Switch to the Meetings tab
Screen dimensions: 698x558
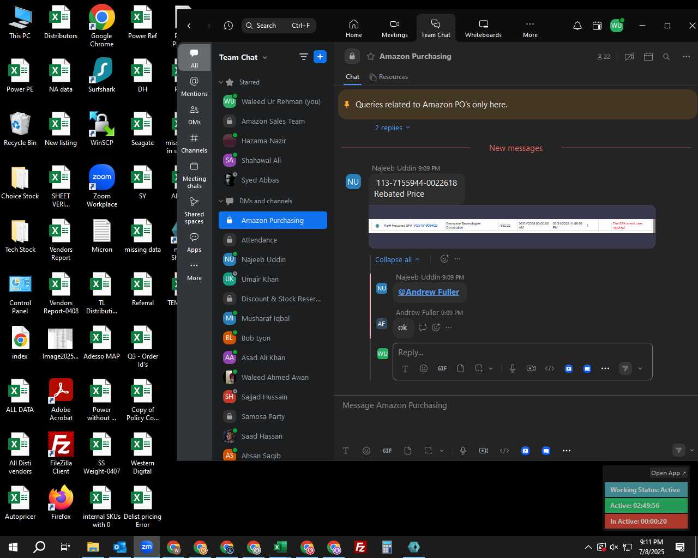click(x=395, y=28)
